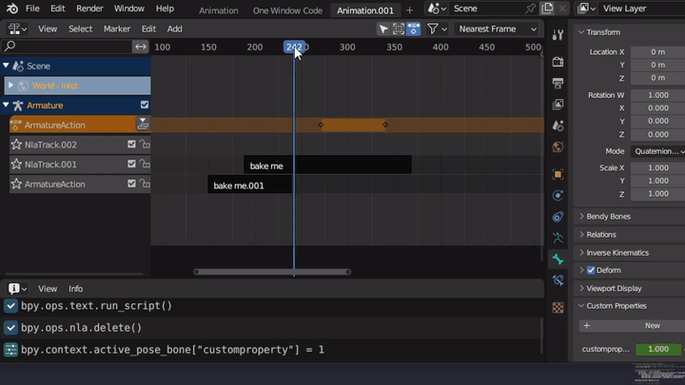
Task: Click the Location X value field
Action: (658, 51)
